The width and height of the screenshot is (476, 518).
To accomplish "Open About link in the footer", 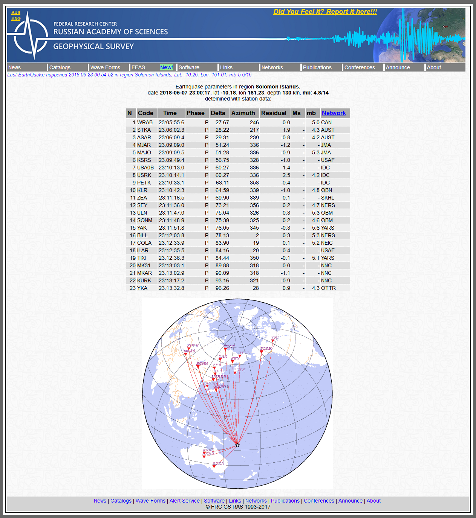I will [373, 501].
